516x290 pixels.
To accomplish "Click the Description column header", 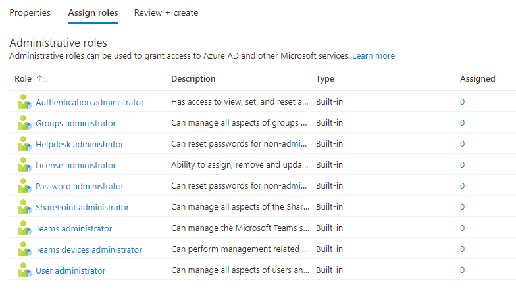I will pyautogui.click(x=193, y=79).
